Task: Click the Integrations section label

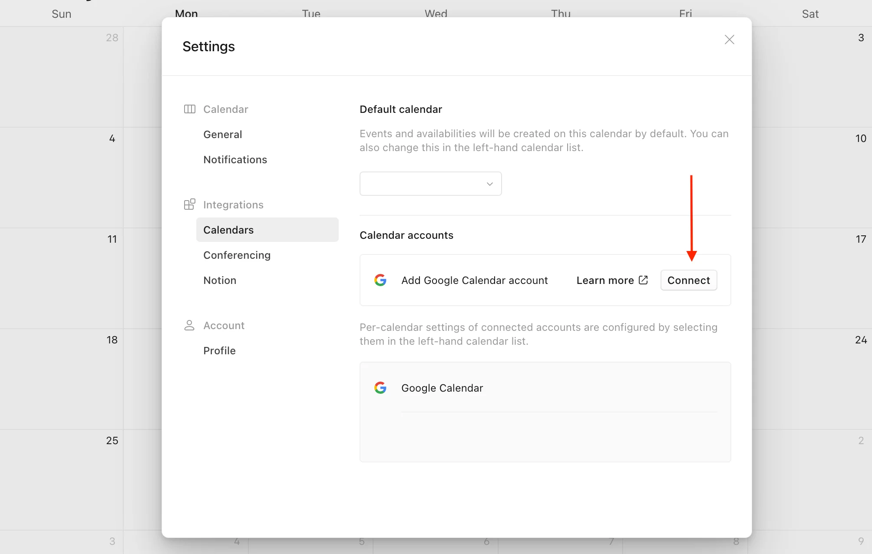Action: point(233,205)
